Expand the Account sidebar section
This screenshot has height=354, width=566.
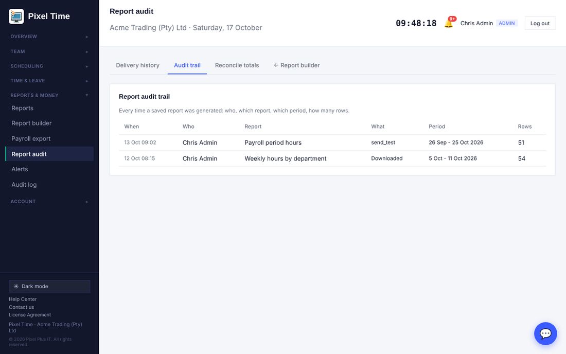pos(49,201)
